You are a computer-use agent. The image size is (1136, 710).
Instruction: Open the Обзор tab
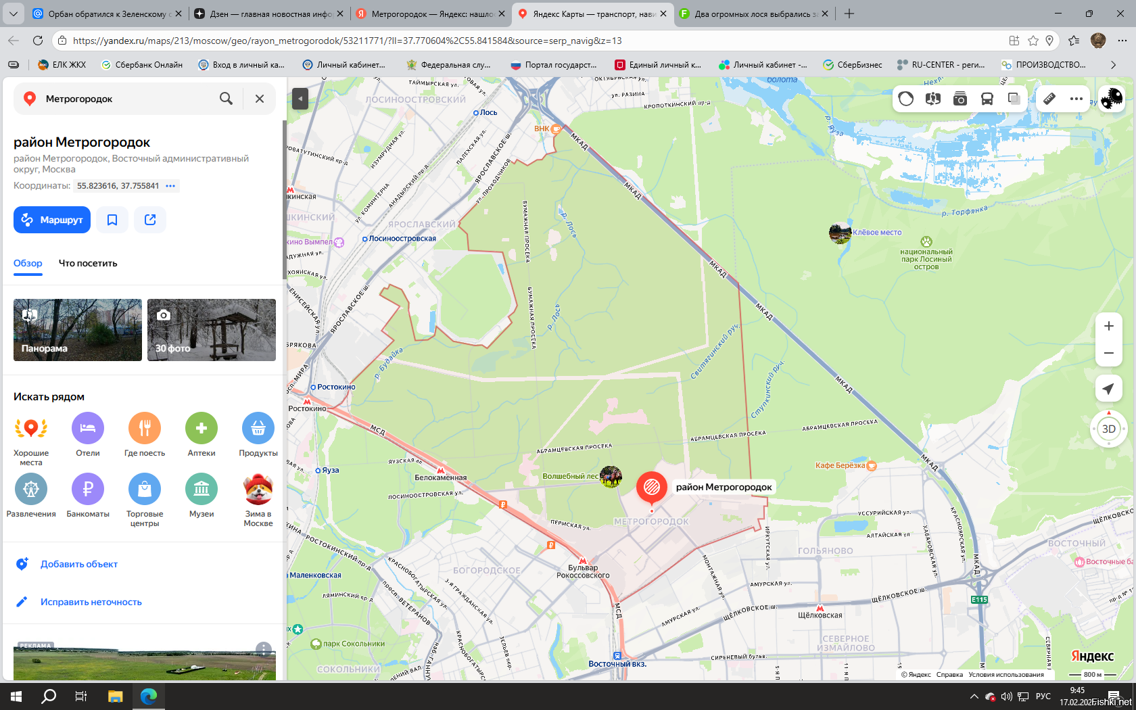(28, 263)
